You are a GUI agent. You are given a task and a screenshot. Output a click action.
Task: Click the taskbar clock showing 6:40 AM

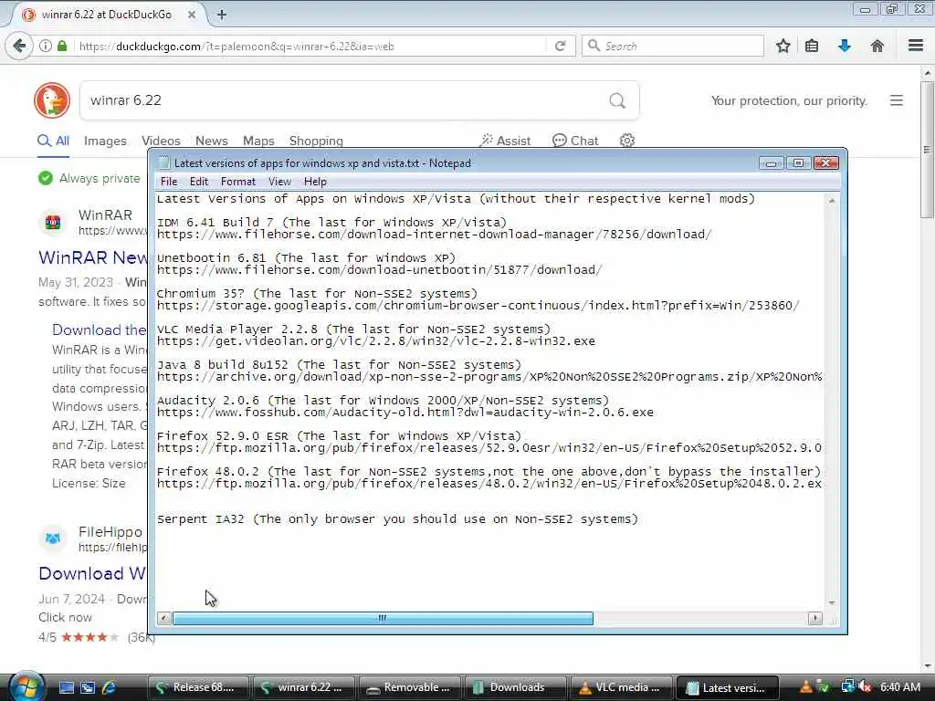tap(899, 687)
